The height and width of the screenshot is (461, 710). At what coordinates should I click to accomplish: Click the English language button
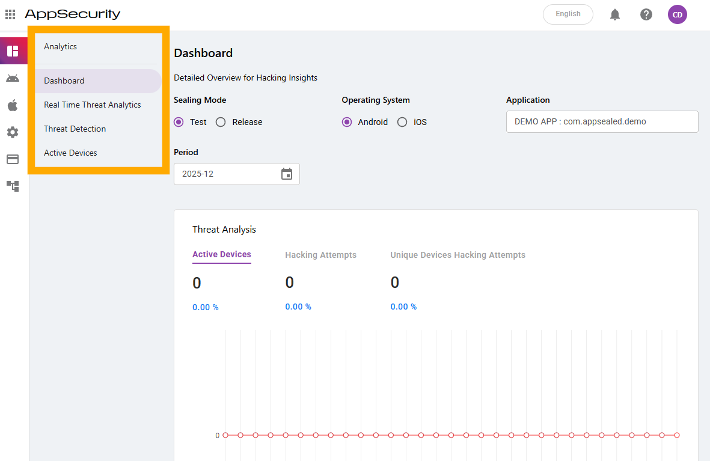[568, 14]
